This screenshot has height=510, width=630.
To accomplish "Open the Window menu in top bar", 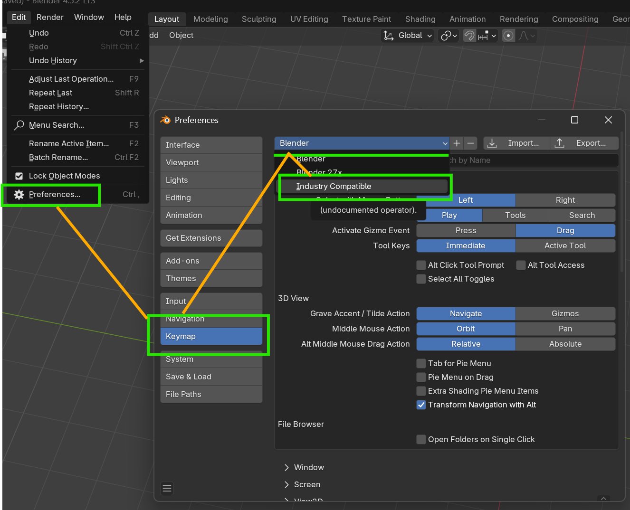I will point(89,17).
